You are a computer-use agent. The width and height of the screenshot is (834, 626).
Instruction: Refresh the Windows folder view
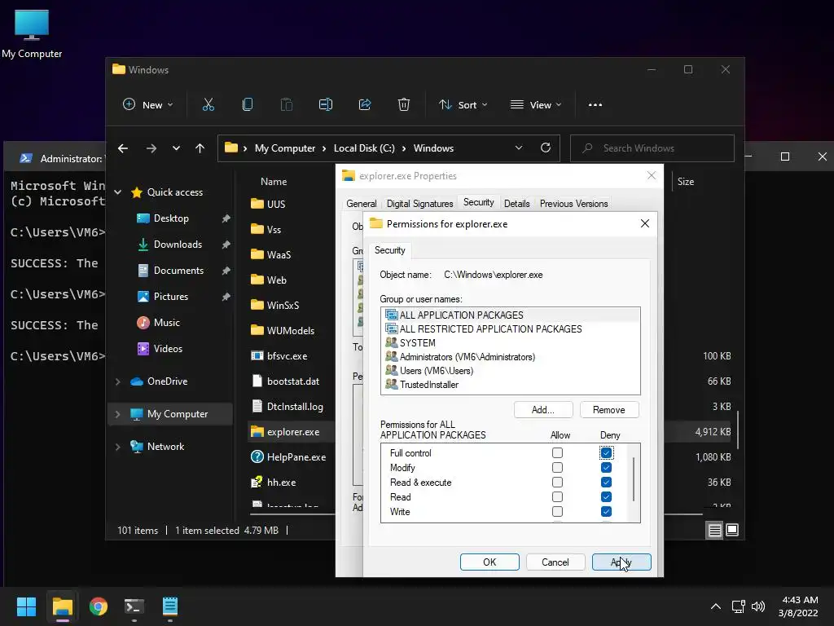[545, 148]
